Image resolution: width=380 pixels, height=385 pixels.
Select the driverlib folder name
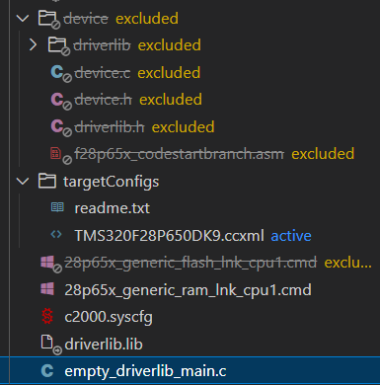(x=102, y=45)
